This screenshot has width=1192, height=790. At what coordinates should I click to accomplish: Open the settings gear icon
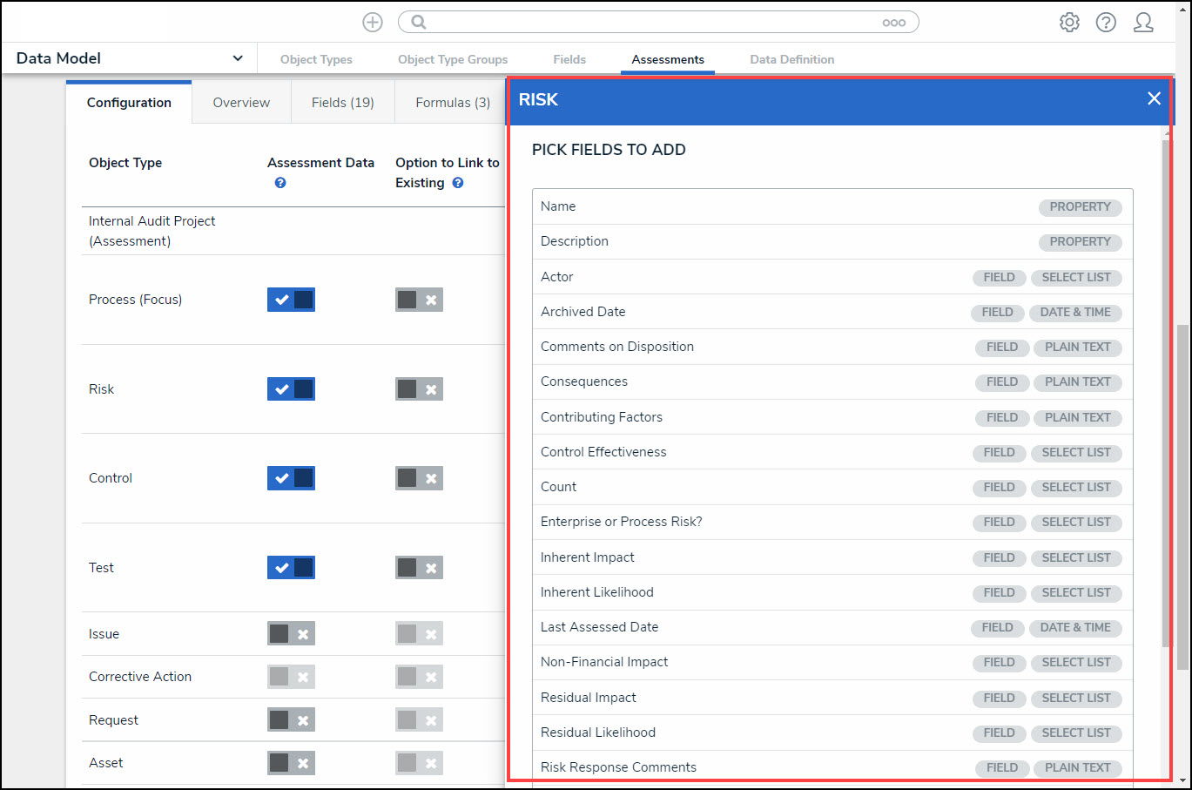(1069, 23)
